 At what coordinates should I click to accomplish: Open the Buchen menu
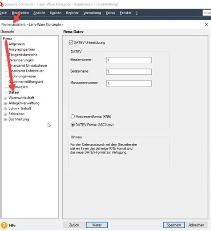(x=56, y=13)
